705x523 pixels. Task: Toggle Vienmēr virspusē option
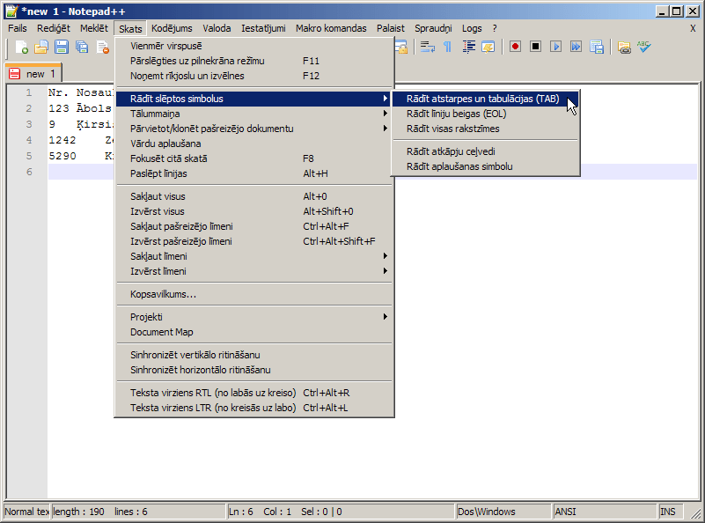pos(254,46)
